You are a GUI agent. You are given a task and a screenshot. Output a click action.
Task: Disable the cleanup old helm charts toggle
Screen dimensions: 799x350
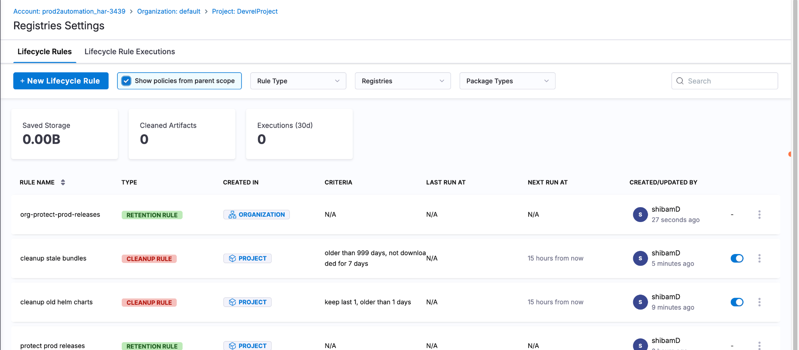pos(737,302)
